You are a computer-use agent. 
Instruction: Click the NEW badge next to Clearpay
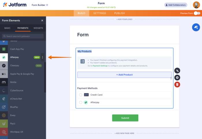click(38, 66)
